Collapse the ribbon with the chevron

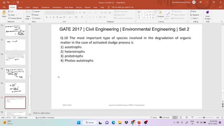point(222,22)
